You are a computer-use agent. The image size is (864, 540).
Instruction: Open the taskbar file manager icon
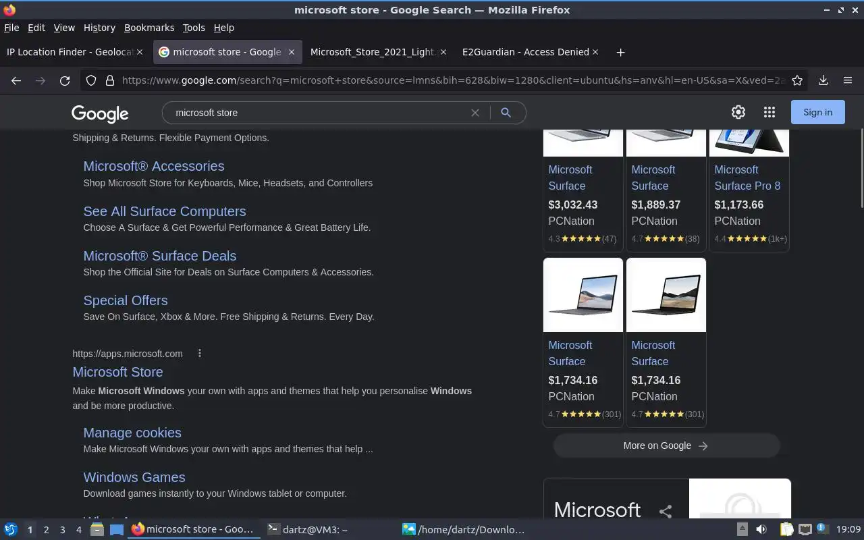coord(97,530)
